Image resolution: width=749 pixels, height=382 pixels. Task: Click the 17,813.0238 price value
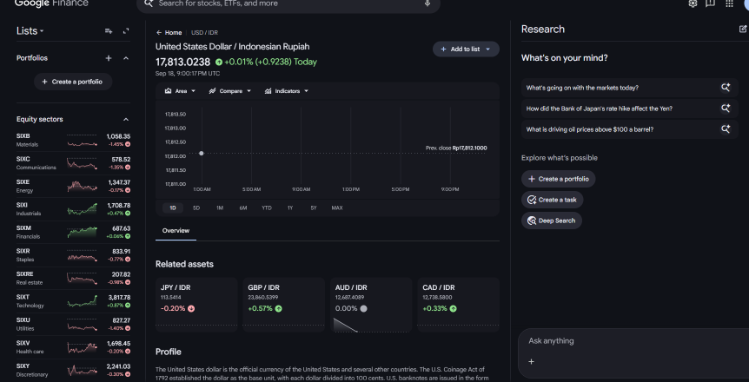click(182, 63)
